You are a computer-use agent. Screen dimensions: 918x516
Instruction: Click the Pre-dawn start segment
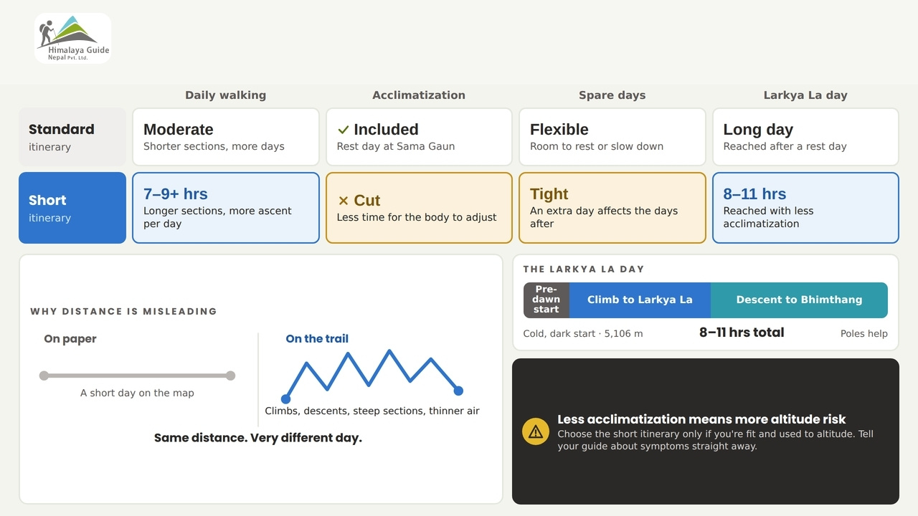pyautogui.click(x=546, y=300)
